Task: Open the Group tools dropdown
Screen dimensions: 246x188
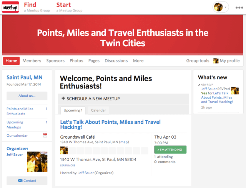Action: (198, 60)
